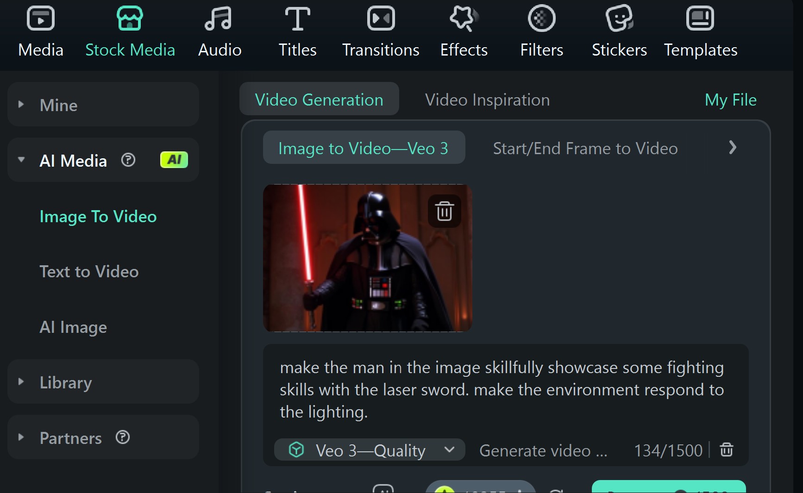
Task: Switch to the Templates tab
Action: pyautogui.click(x=700, y=32)
